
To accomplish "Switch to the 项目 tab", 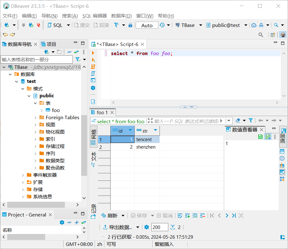I will [49, 44].
